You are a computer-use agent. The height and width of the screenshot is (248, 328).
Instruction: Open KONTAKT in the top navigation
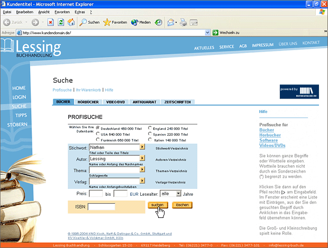(311, 43)
